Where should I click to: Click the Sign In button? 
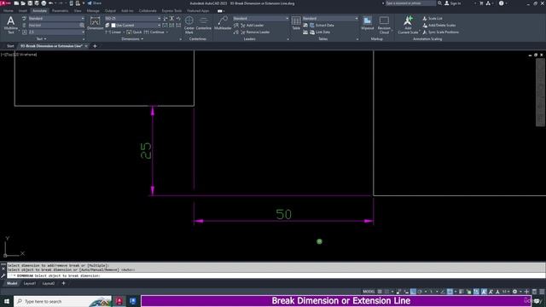(453, 3)
